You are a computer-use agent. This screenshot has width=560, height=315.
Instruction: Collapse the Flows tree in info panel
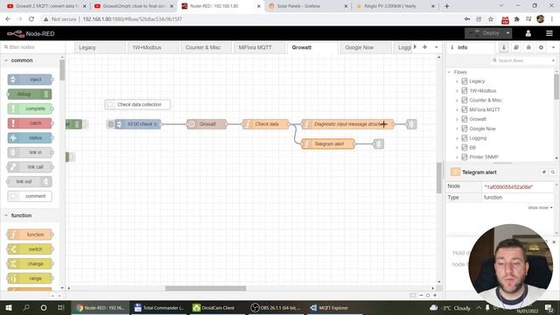(x=449, y=72)
